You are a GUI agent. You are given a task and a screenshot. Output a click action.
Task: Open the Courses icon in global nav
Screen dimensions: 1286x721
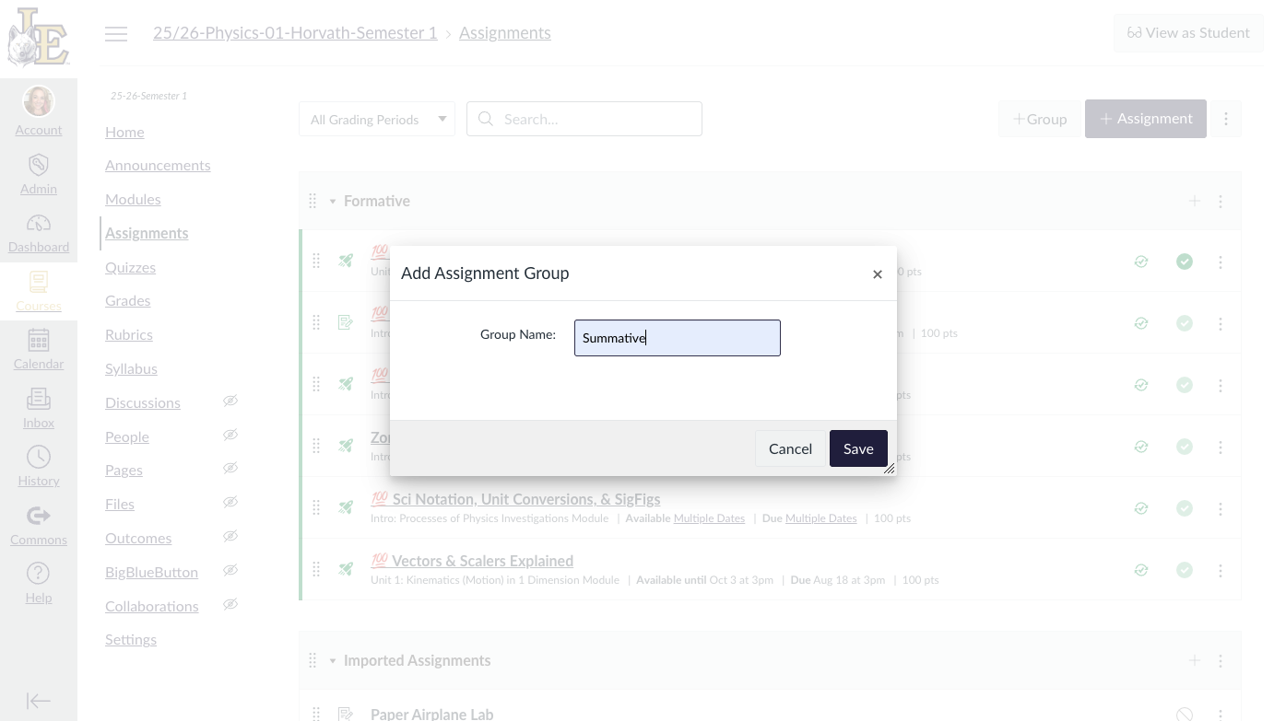[x=39, y=282]
